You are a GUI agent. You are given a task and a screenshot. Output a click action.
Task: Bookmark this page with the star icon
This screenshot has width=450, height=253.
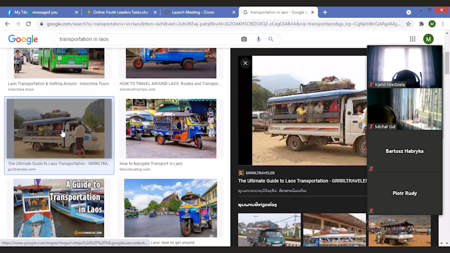(x=408, y=24)
